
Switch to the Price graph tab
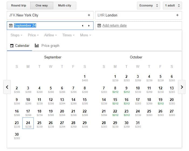(47, 46)
